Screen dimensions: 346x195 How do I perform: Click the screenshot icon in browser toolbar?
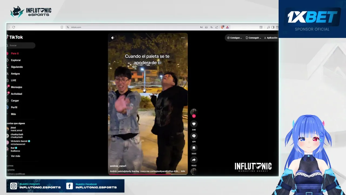click(x=261, y=27)
